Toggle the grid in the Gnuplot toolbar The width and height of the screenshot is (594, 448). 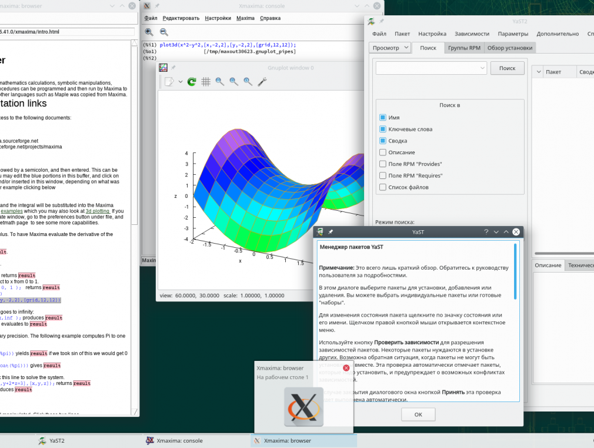point(206,82)
